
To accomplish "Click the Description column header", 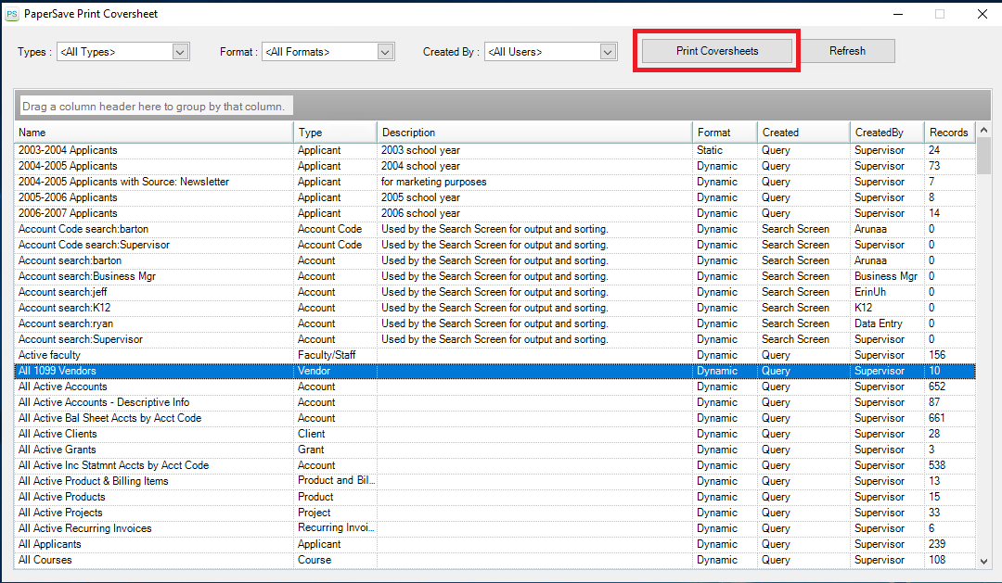I will (534, 133).
